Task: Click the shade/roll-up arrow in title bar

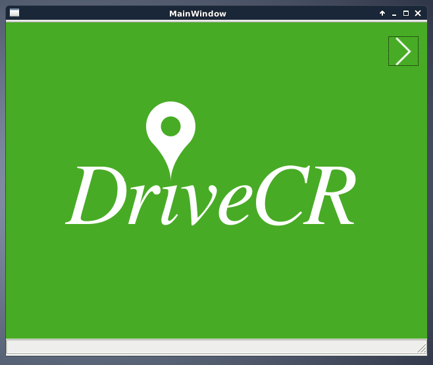Action: 382,13
